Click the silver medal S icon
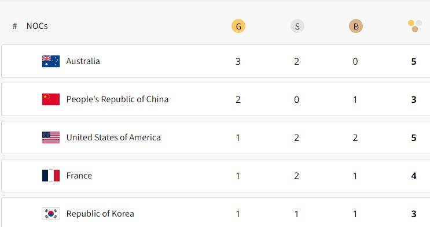Screen dimensions: 430x227 [297, 27]
